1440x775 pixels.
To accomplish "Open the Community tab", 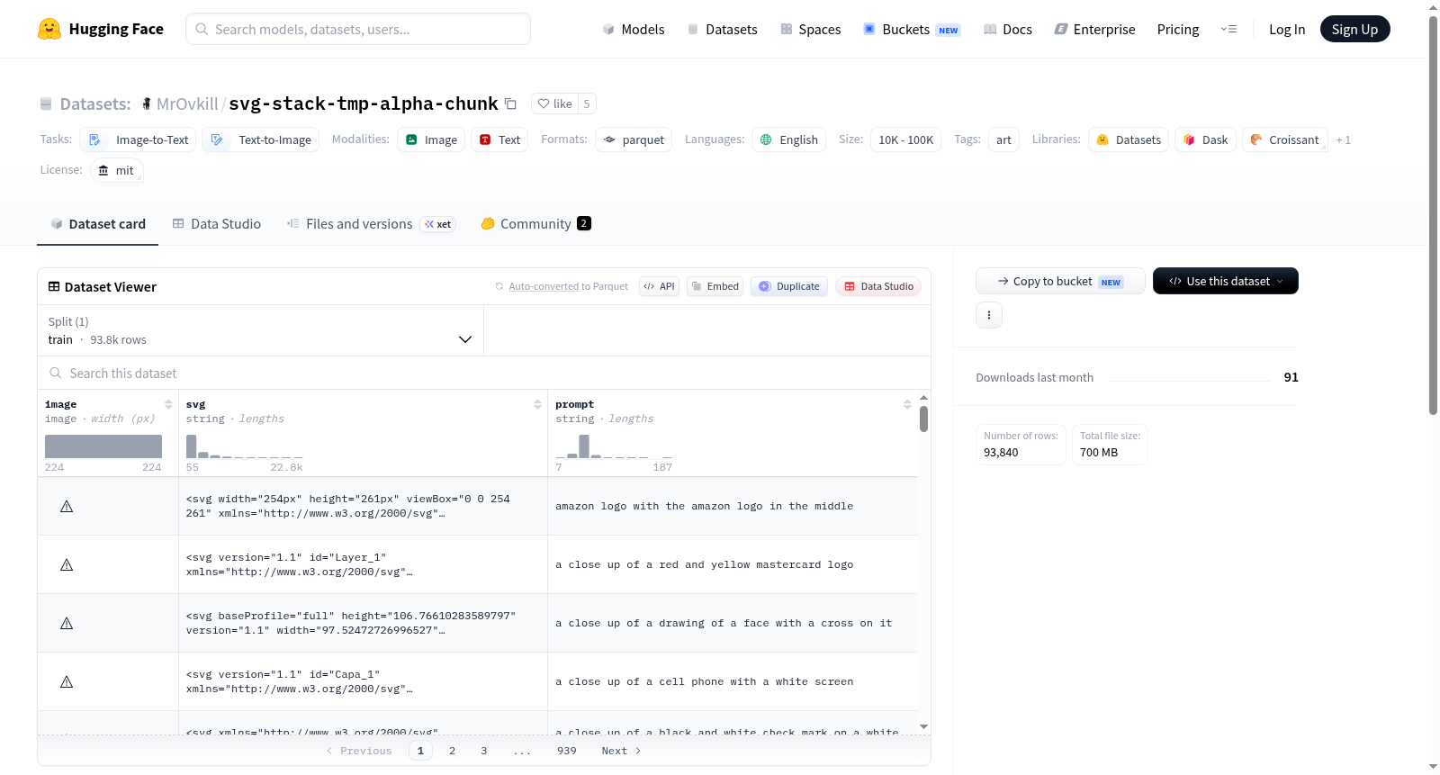I will point(535,223).
